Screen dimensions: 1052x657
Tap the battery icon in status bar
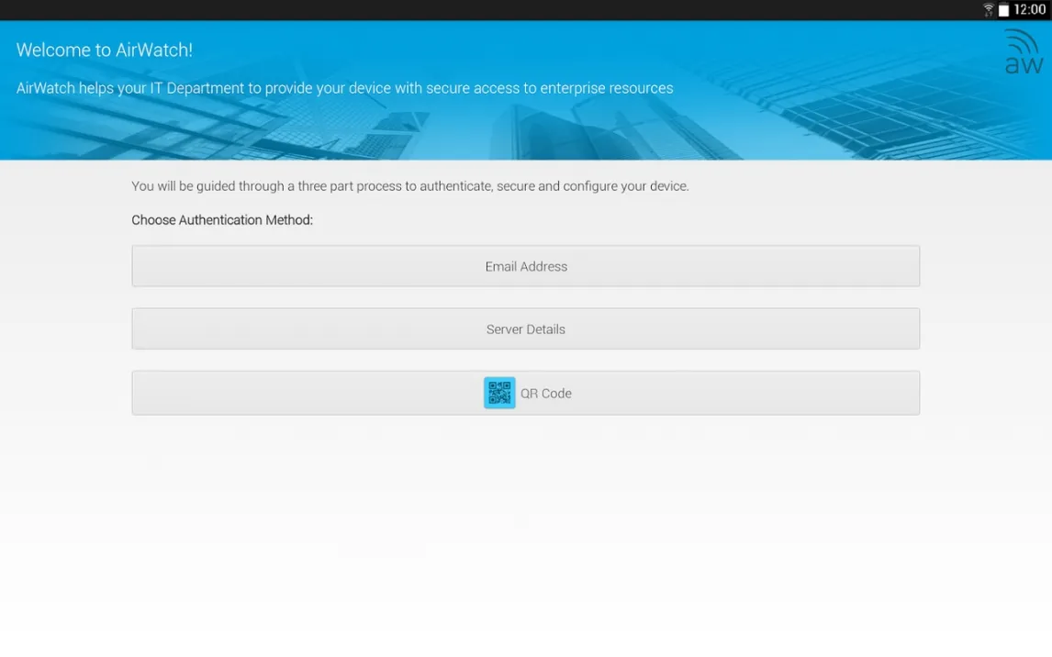pos(1003,10)
